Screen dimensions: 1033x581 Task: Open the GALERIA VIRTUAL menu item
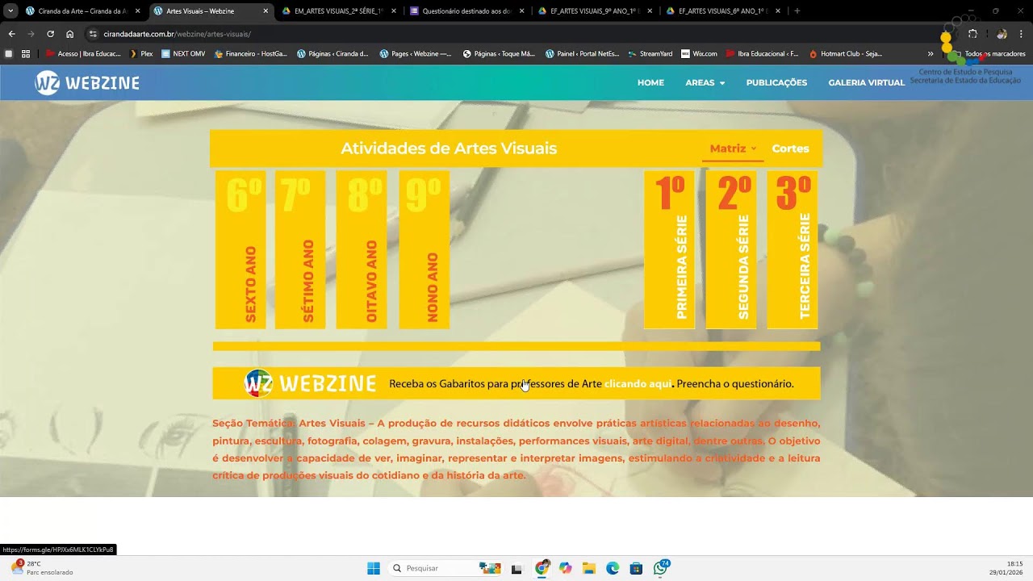pyautogui.click(x=866, y=82)
